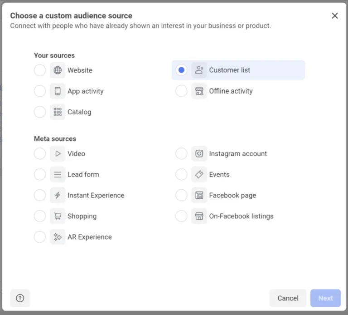Viewport: 348px width, 315px height.
Task: Choose the selected Customer list radio button
Action: 181,70
